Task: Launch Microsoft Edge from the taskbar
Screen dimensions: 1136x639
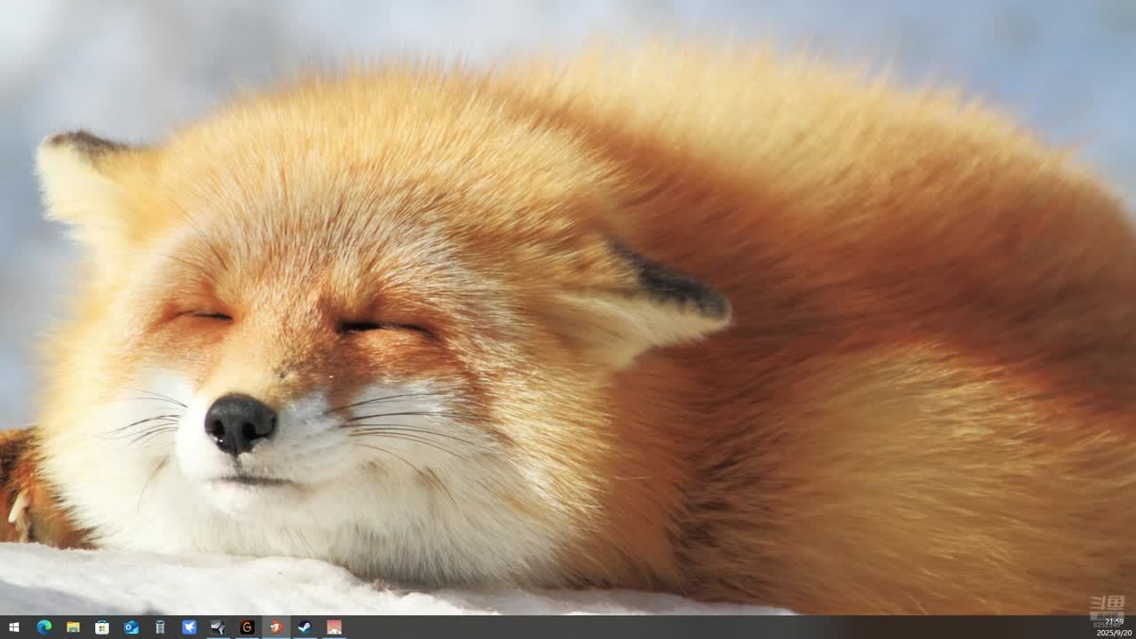Action: [43, 627]
